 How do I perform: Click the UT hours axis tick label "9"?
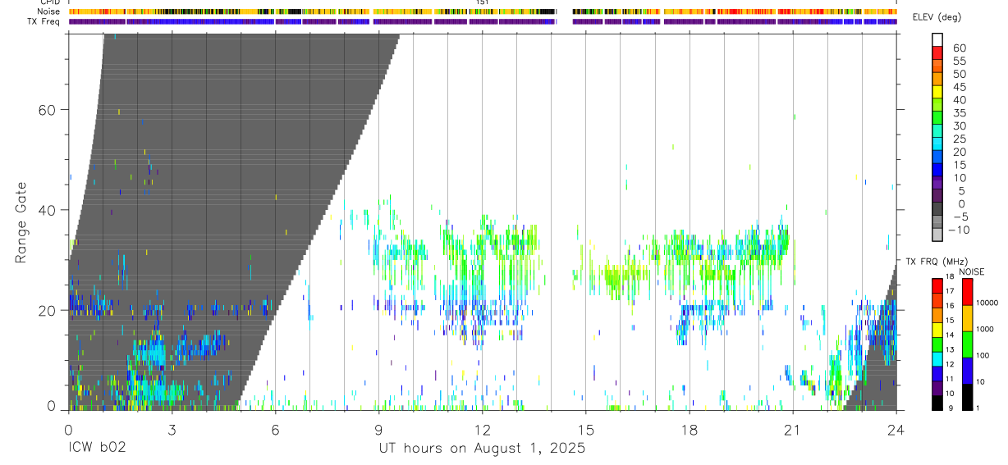tap(378, 429)
